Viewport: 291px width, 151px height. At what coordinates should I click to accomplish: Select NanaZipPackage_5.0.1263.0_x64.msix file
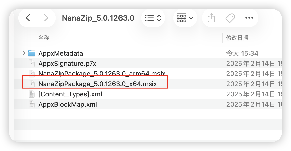(97, 84)
